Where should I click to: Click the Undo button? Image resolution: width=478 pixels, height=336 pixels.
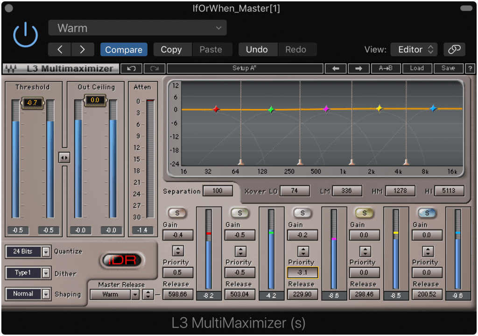257,50
